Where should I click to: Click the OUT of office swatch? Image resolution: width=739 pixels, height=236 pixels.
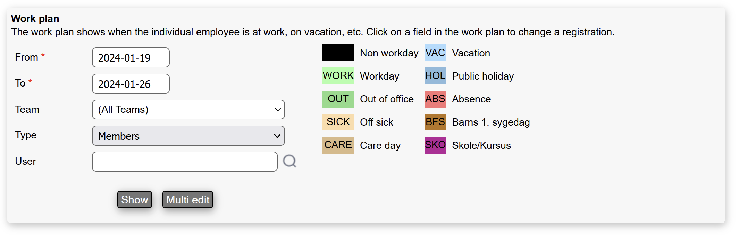coord(338,99)
